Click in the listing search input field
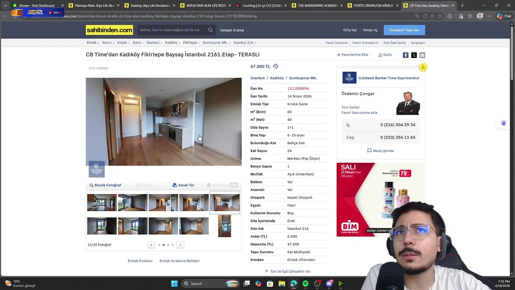This screenshot has height=290, width=515. pos(172,30)
